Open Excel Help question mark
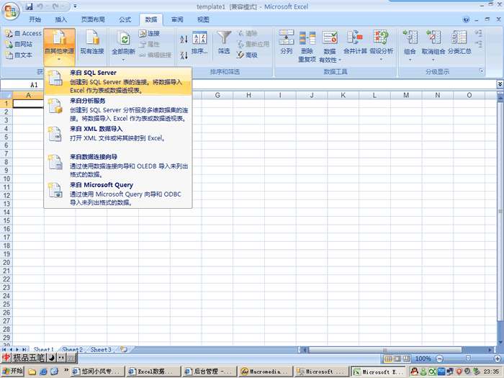The height and width of the screenshot is (378, 504). (x=466, y=19)
